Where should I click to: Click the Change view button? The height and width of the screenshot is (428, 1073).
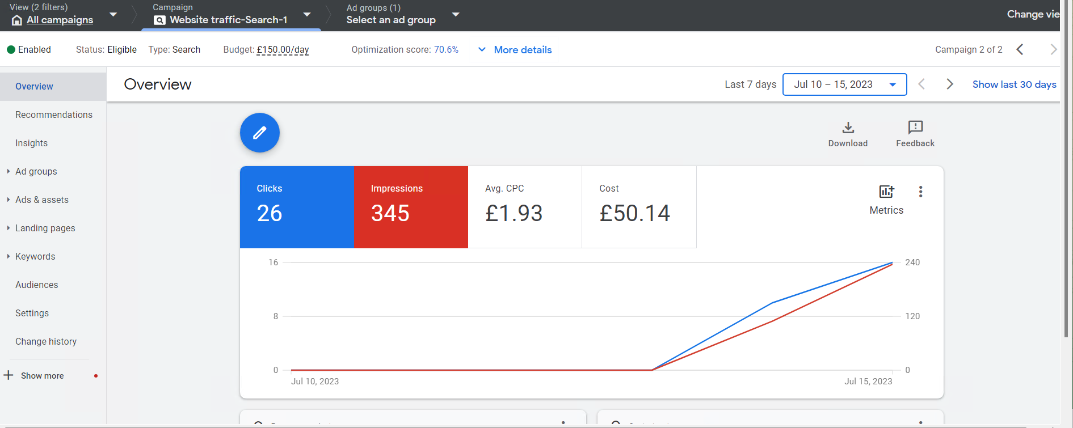tap(1033, 14)
